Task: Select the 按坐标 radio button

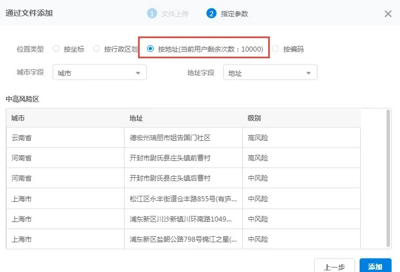Action: pyautogui.click(x=56, y=49)
